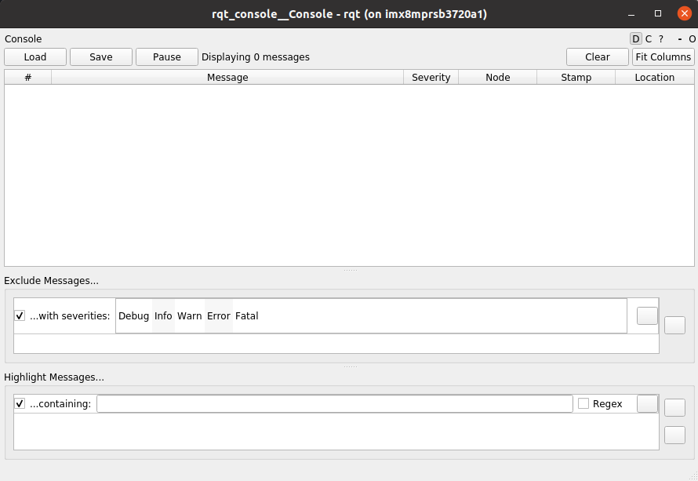Click the browse button beside the containing field
This screenshot has width=698, height=481.
point(646,403)
